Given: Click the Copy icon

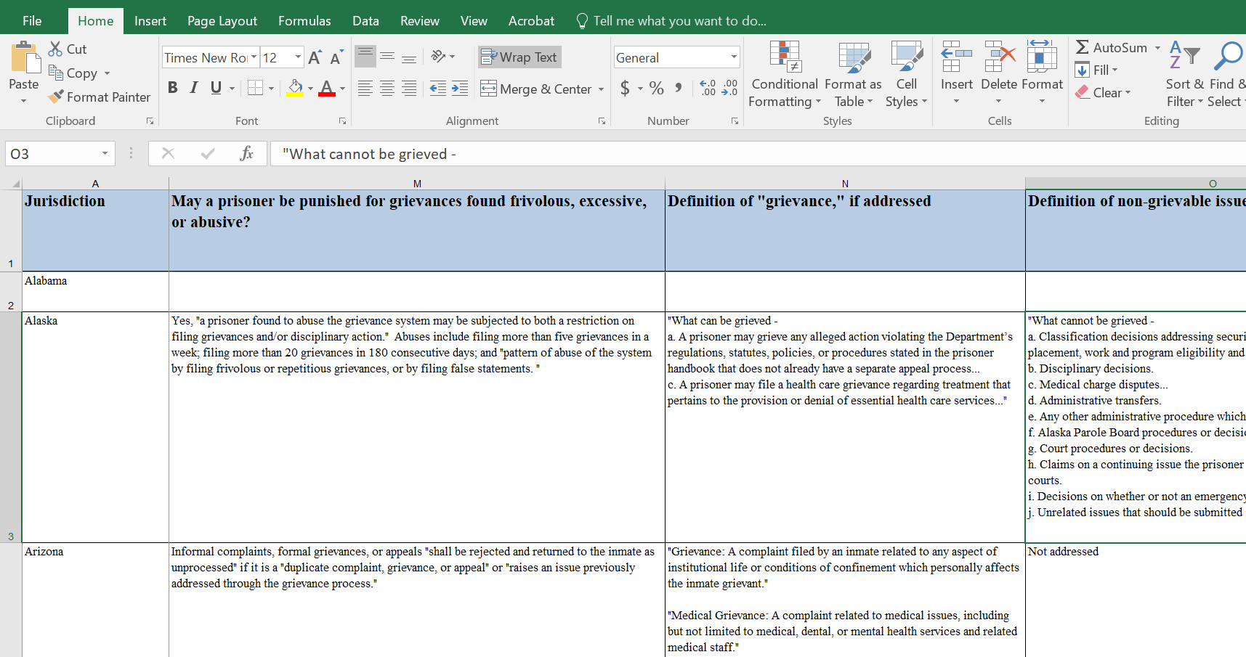Looking at the screenshot, I should point(55,73).
